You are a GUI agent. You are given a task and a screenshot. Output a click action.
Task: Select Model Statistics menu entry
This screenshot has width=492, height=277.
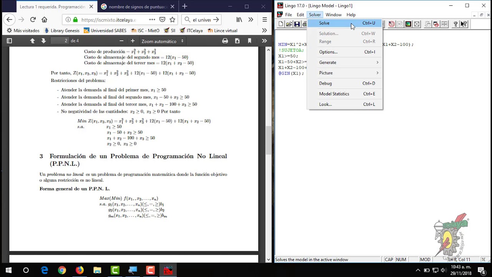(x=345, y=94)
